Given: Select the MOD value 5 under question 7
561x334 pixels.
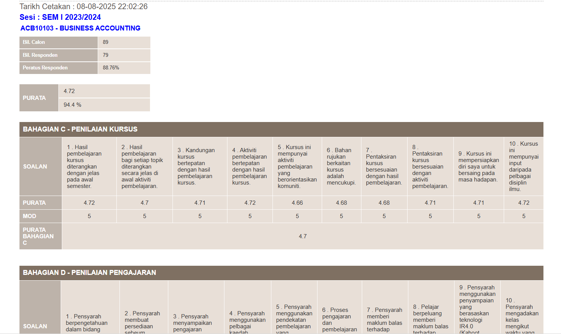Looking at the screenshot, I should coord(384,216).
